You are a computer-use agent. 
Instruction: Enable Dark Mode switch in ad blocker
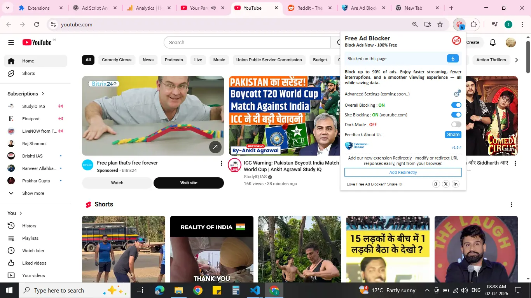pyautogui.click(x=456, y=125)
